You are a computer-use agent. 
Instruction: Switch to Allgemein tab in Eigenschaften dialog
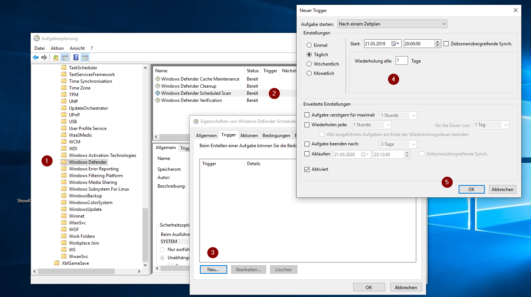206,135
